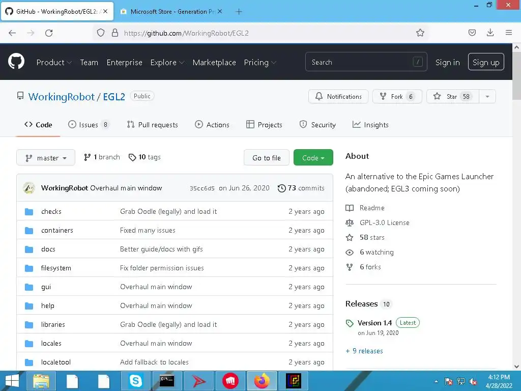
Task: Open the green Code dropdown
Action: [313, 158]
